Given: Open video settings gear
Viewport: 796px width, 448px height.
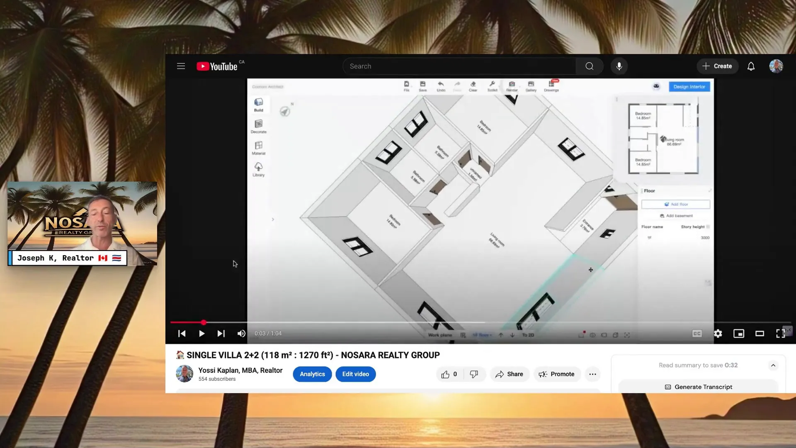Looking at the screenshot, I should [x=718, y=334].
